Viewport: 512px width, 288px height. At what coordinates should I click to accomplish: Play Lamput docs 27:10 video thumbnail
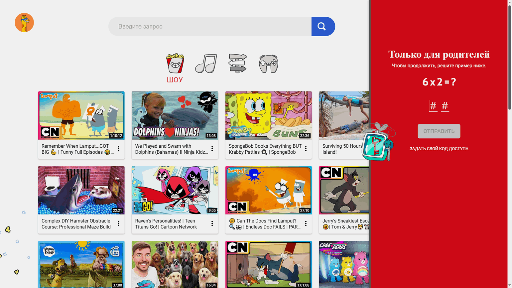269,190
